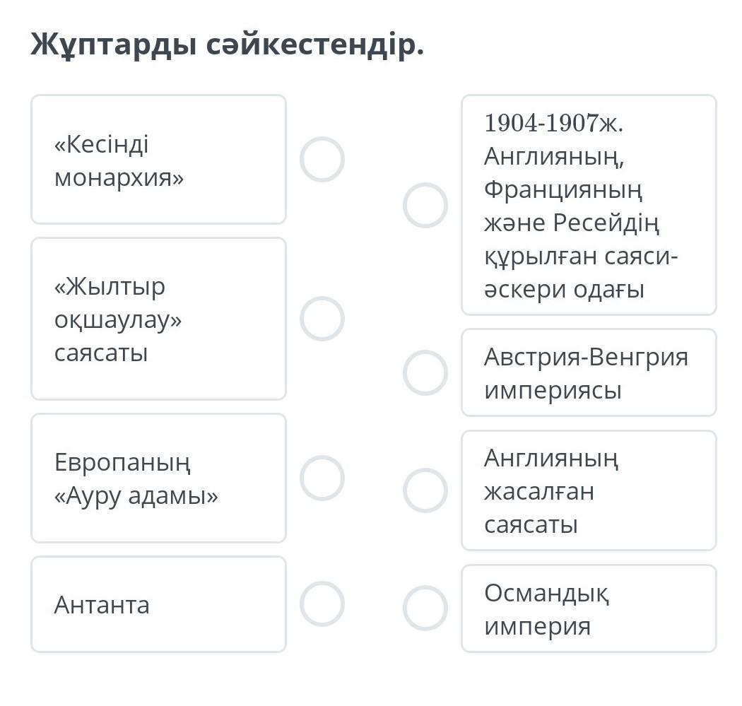Select the circle for Австрия-Венгрия империясы
This screenshot has width=742, height=706.
click(x=425, y=372)
